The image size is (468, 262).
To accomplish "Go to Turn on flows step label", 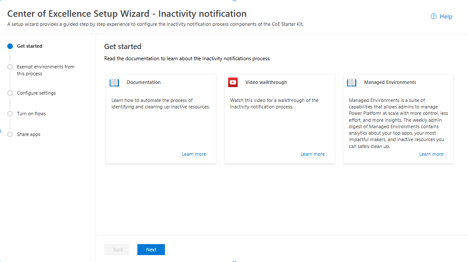I will pyautogui.click(x=31, y=114).
